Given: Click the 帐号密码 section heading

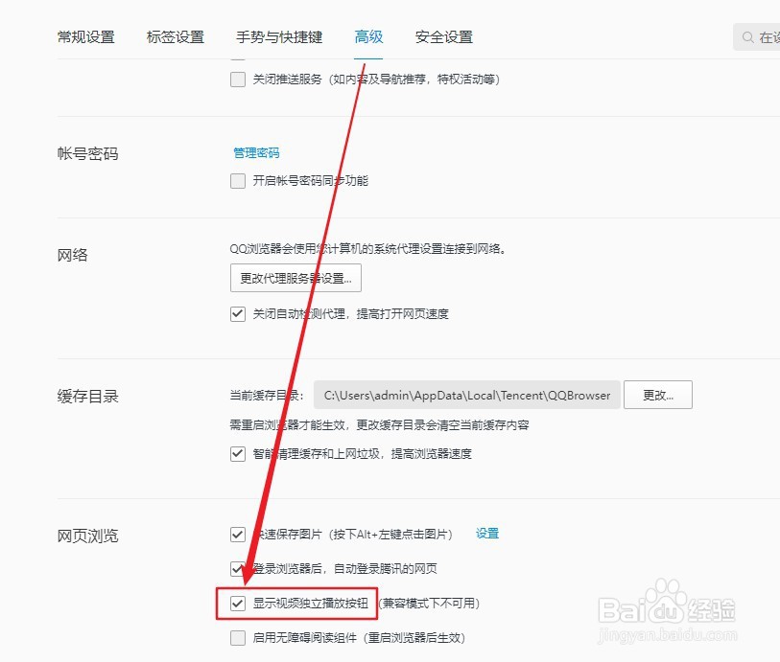Looking at the screenshot, I should click(87, 153).
